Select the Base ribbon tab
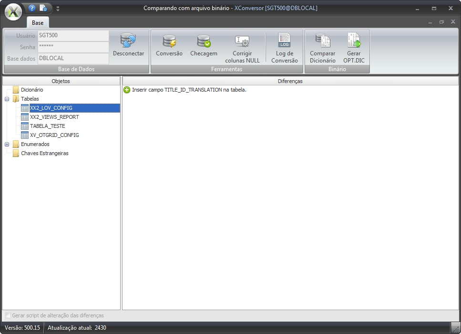Viewport: 461px width, 334px height. coord(38,22)
